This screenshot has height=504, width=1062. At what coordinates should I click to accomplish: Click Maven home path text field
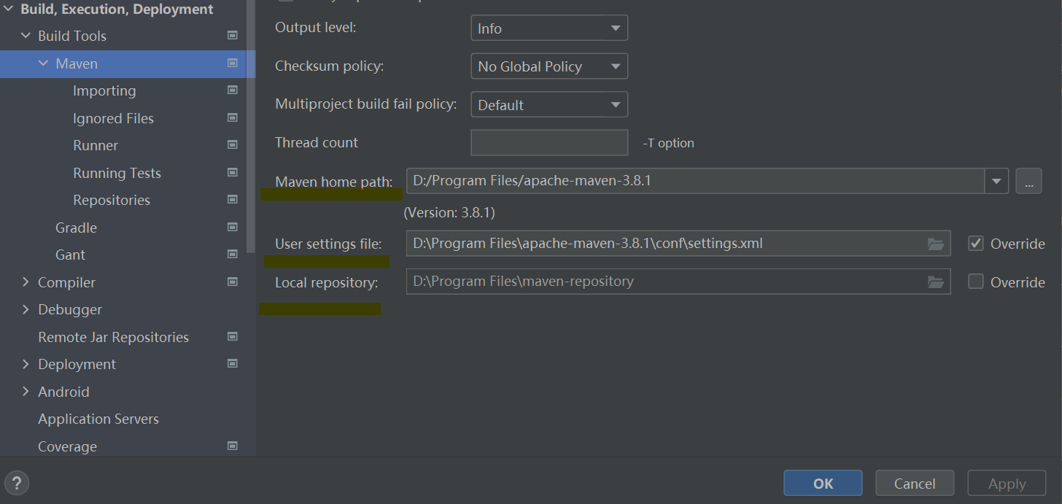[x=695, y=181]
